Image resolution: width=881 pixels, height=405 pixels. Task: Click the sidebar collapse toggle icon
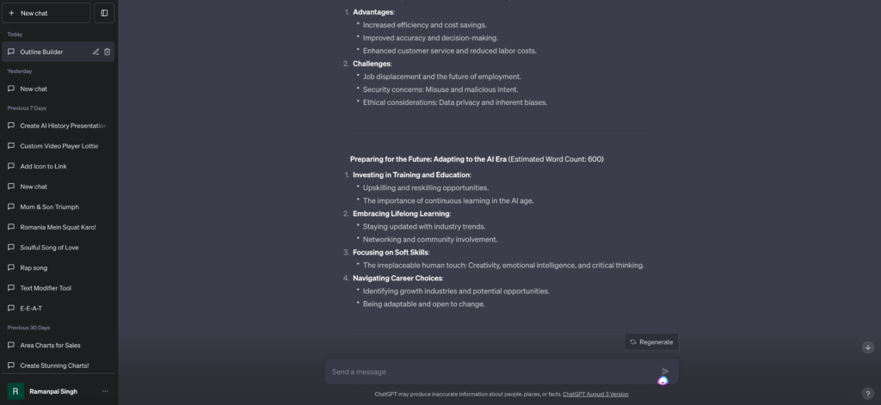[104, 13]
